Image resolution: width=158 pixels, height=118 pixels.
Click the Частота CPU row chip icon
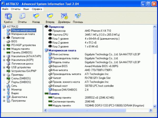tap(50, 35)
